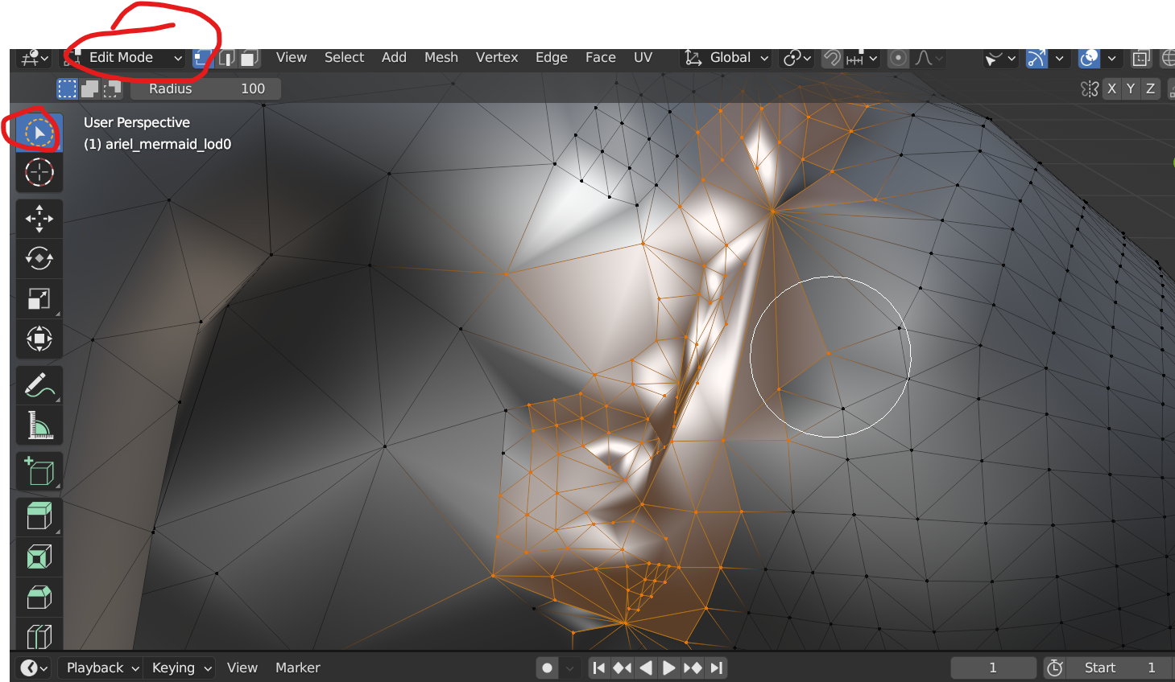Jump to next keyframe

click(x=693, y=668)
